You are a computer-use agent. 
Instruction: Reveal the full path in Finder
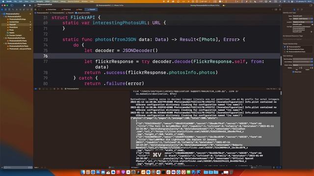coord(311,32)
